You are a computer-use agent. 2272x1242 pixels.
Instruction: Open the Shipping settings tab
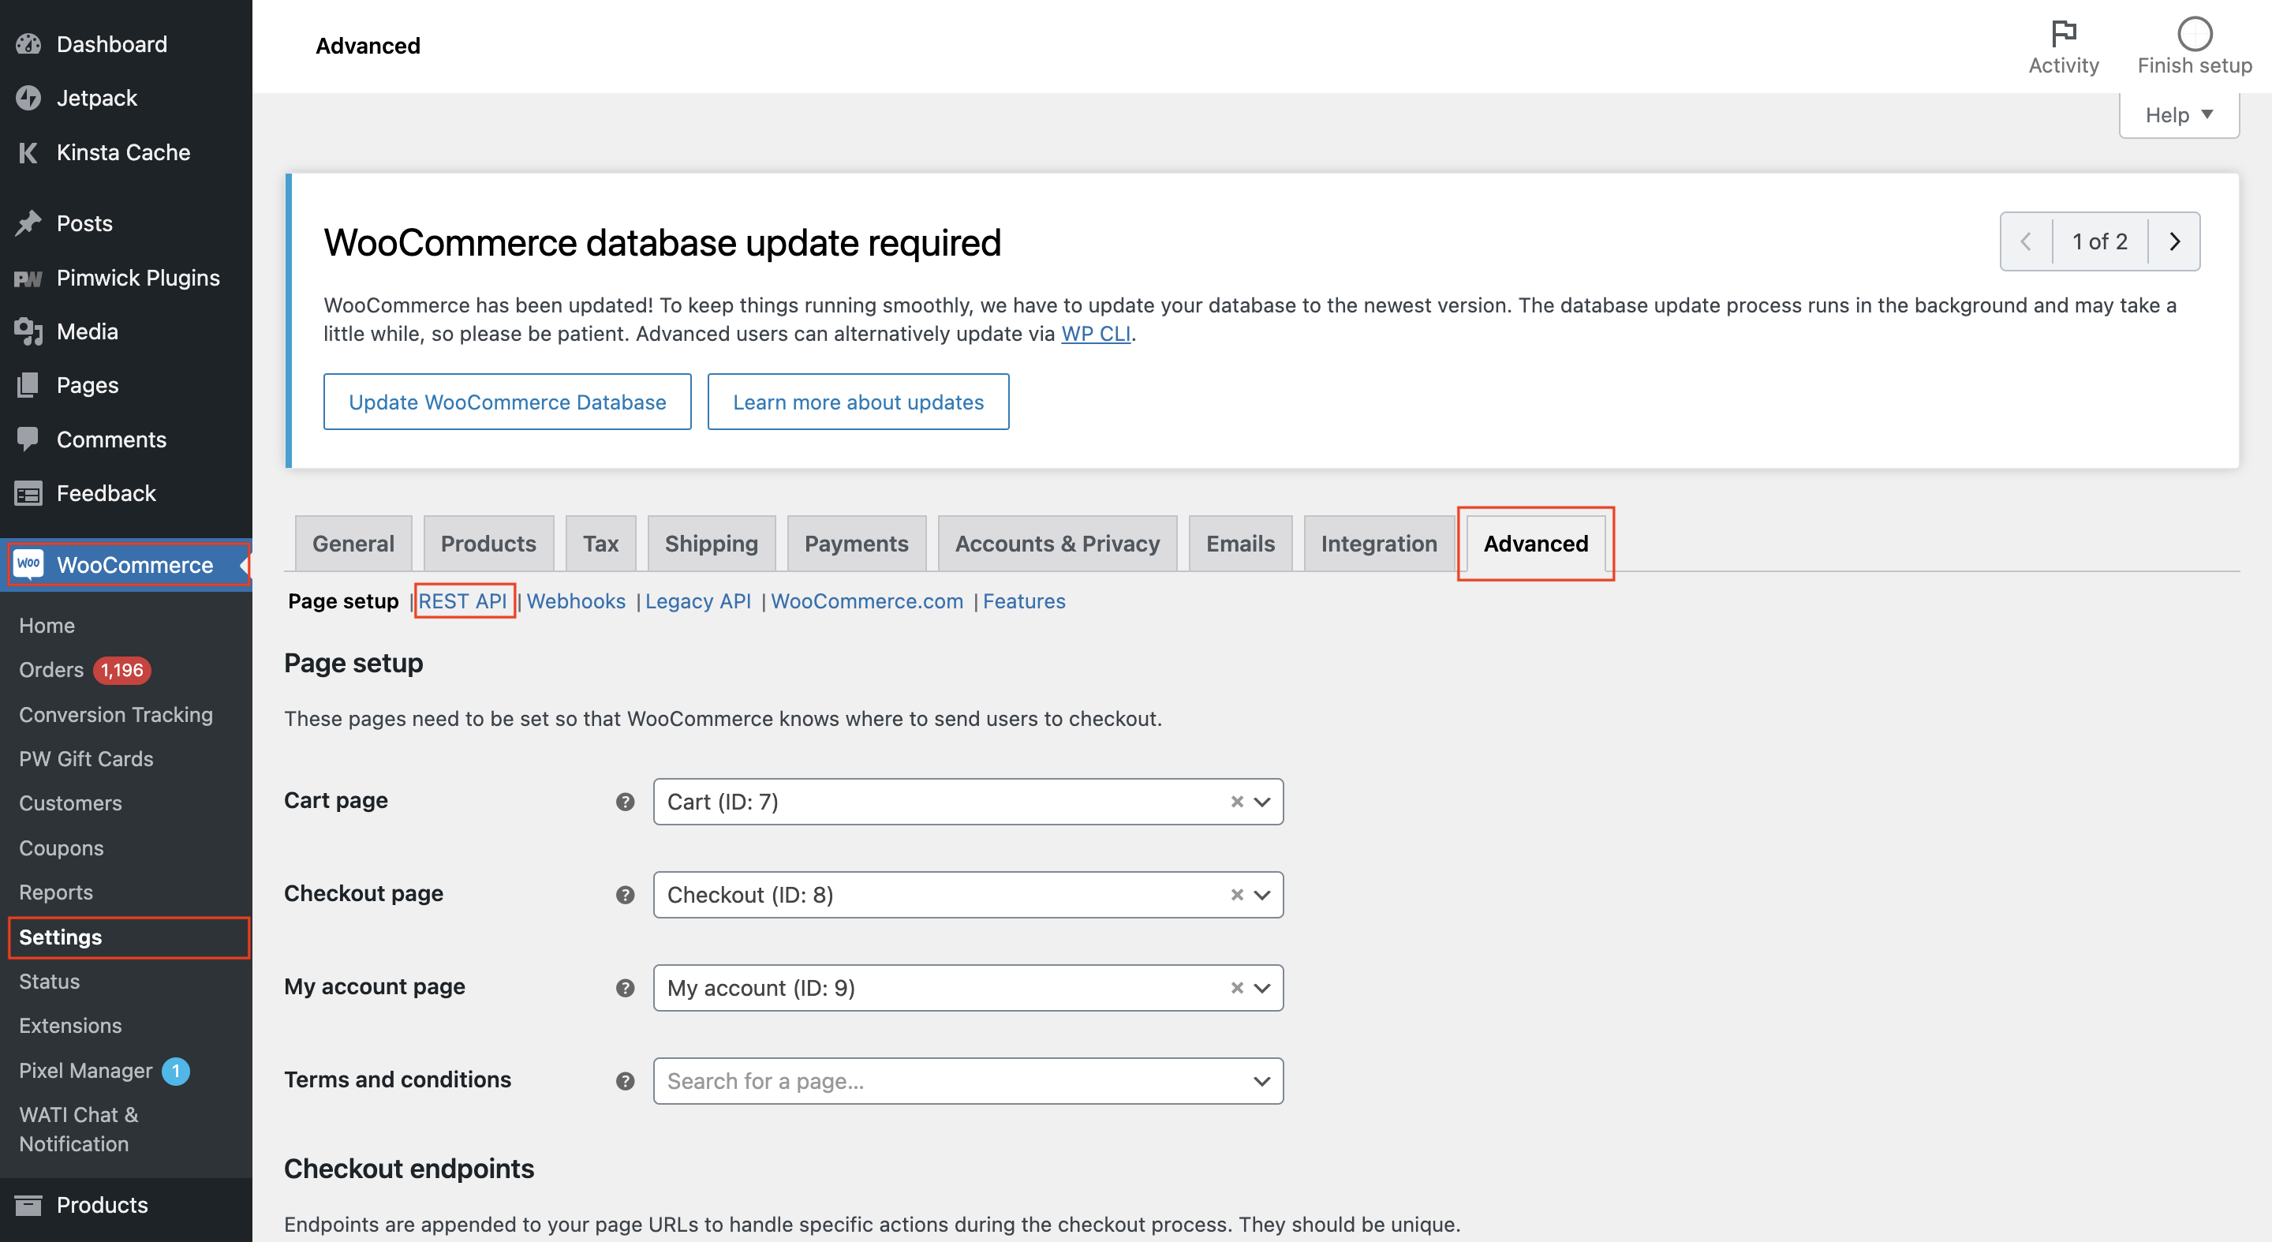pos(711,544)
